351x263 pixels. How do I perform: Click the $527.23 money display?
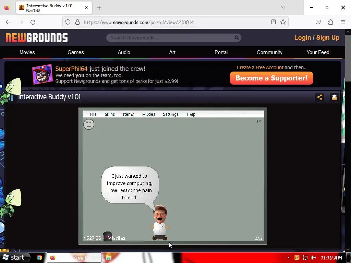(x=93, y=238)
